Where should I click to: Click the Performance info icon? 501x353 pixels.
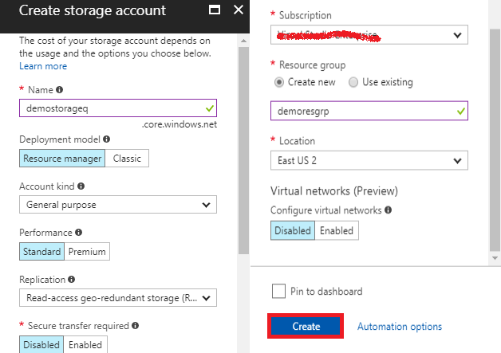[78, 233]
